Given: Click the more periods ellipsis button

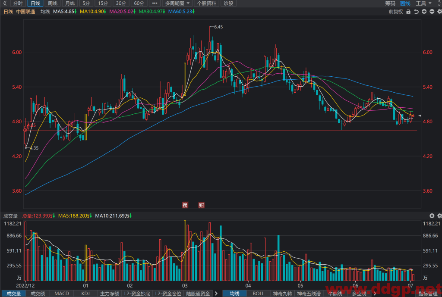Looking at the screenshot, I should tap(155, 3).
